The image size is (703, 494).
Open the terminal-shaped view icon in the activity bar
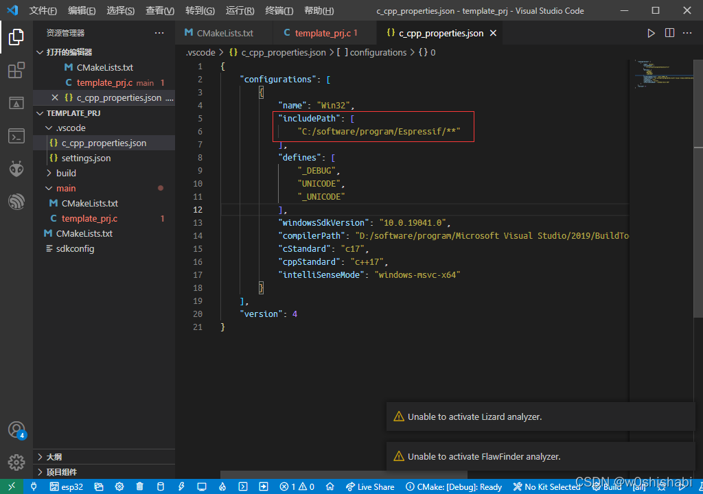[16, 136]
